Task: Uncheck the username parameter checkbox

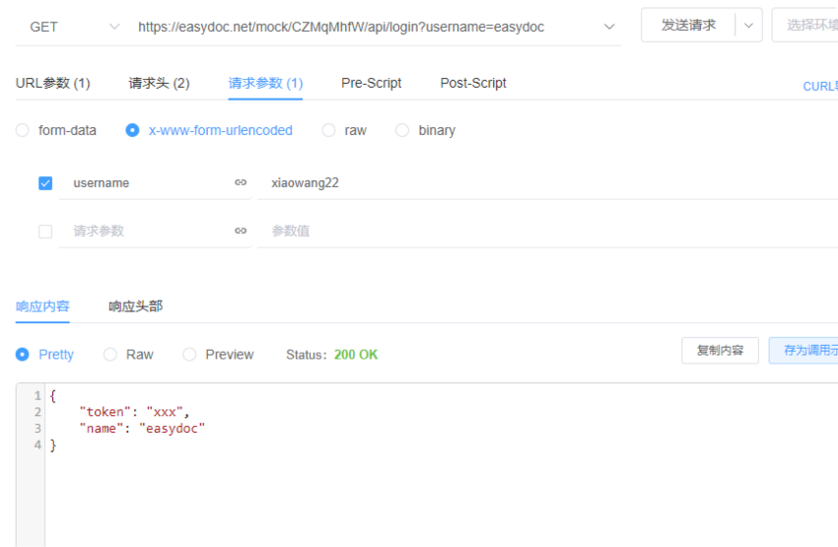Action: click(x=45, y=183)
